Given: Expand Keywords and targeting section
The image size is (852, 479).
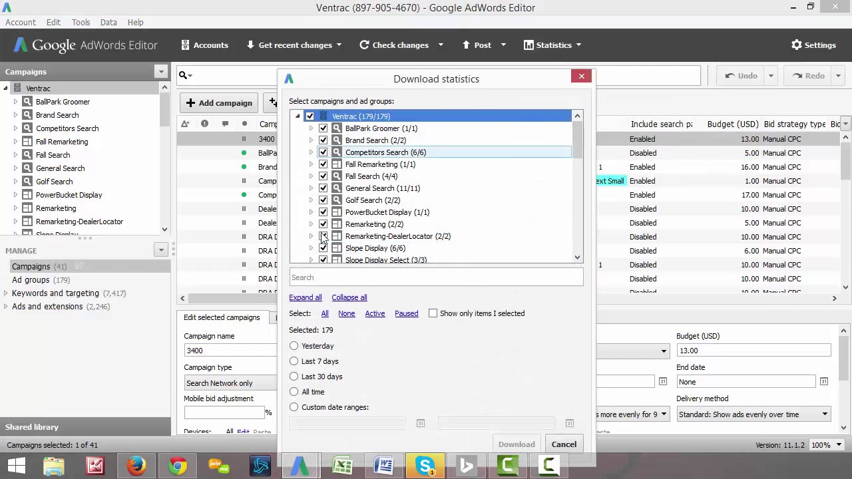Looking at the screenshot, I should click(6, 293).
